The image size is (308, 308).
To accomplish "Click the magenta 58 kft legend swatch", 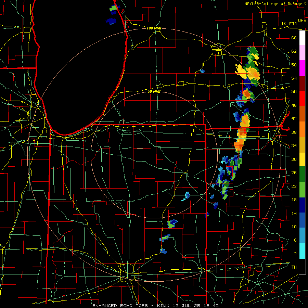I will click(x=302, y=68).
